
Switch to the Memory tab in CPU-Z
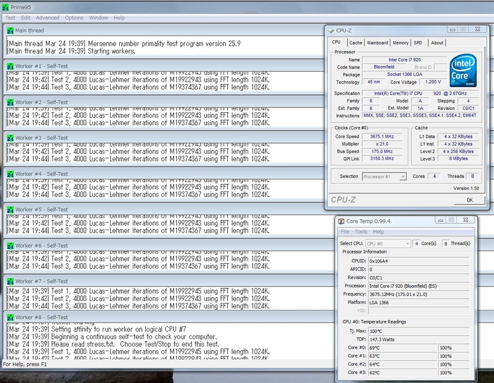tap(400, 43)
